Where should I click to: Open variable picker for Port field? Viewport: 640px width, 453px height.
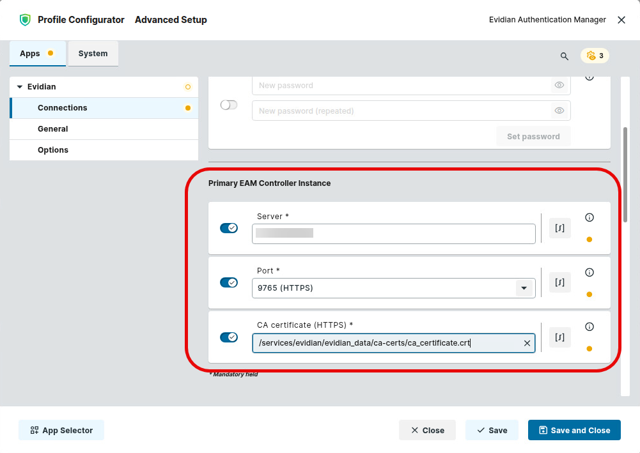559,282
